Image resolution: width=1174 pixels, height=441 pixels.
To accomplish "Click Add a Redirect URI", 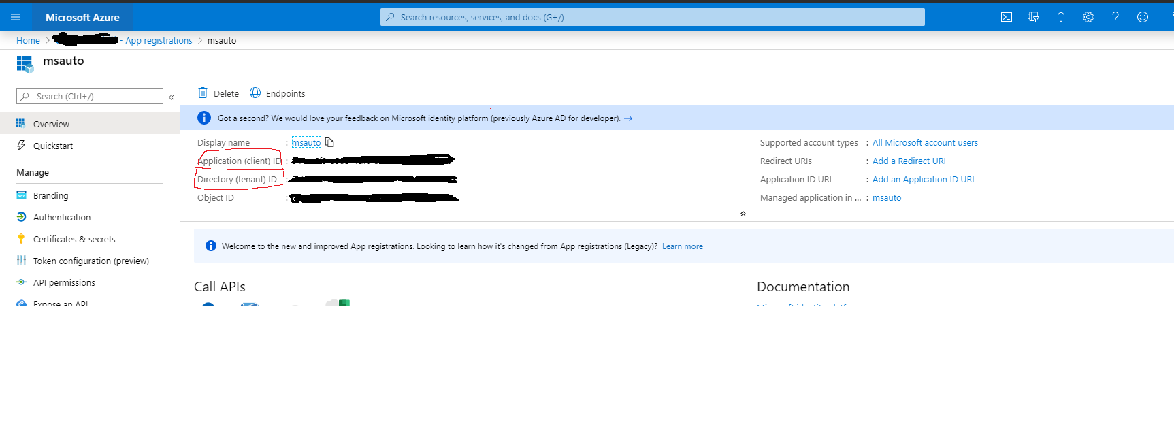I will tap(909, 161).
